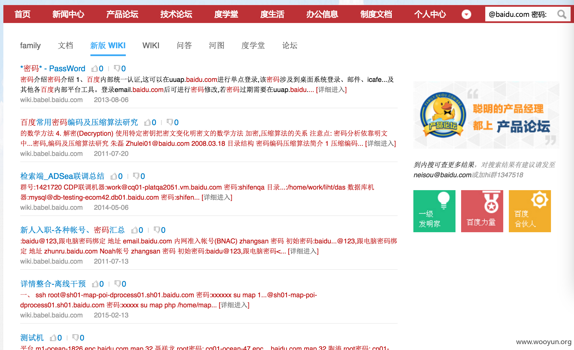The height and width of the screenshot is (350, 574).
Task: Open the *密码* - PassWord result
Action: tap(53, 68)
